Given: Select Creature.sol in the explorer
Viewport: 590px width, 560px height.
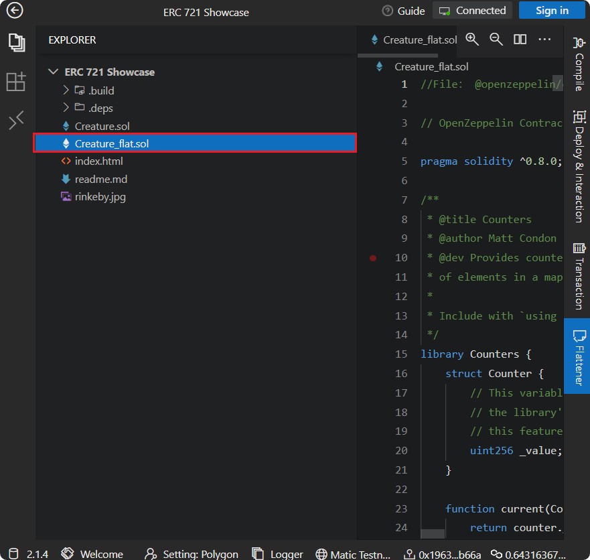Looking at the screenshot, I should pos(102,126).
